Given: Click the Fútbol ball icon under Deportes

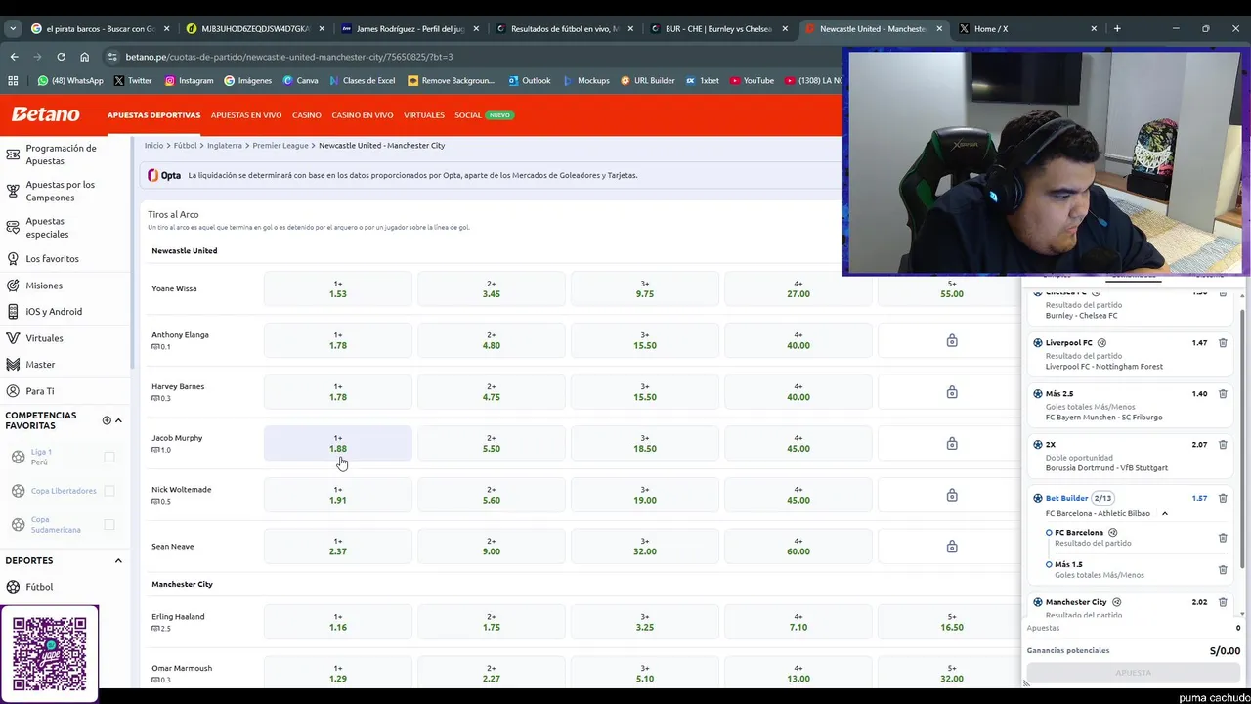Looking at the screenshot, I should tap(13, 587).
